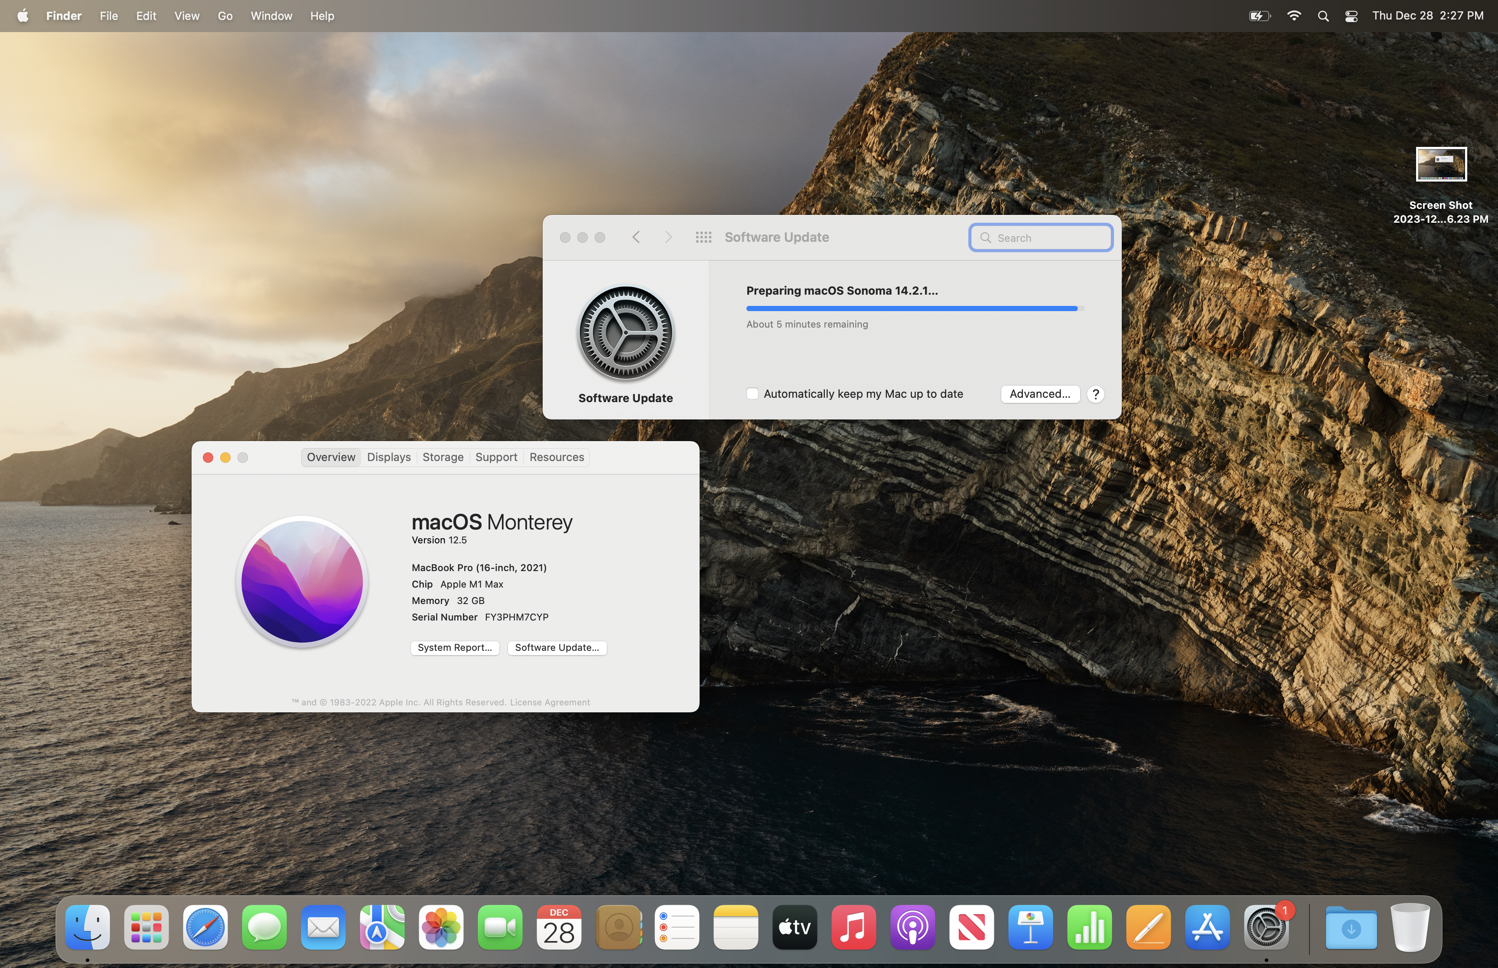Show all preferences grid in Software Update
The height and width of the screenshot is (968, 1498).
click(x=703, y=237)
